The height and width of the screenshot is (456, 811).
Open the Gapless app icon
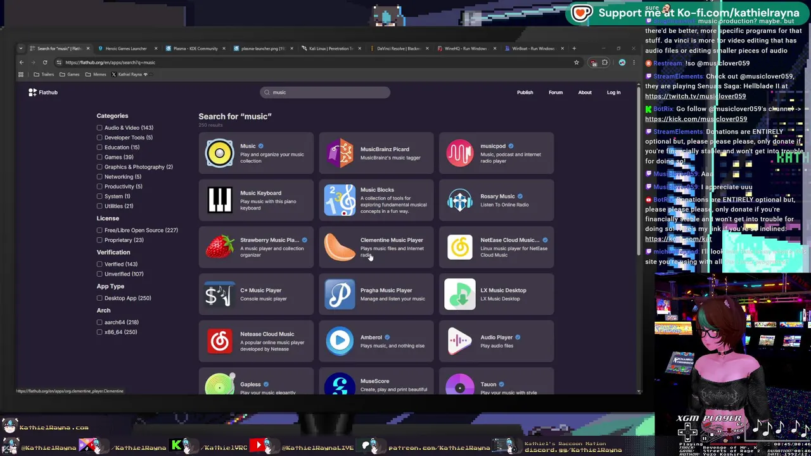(x=219, y=384)
